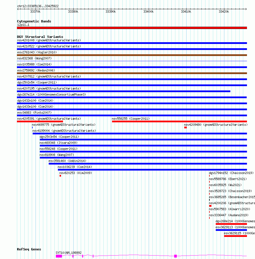Select the esv3685265 Besenbacher label
This screenshot has width=255, height=259.
pos(232,197)
